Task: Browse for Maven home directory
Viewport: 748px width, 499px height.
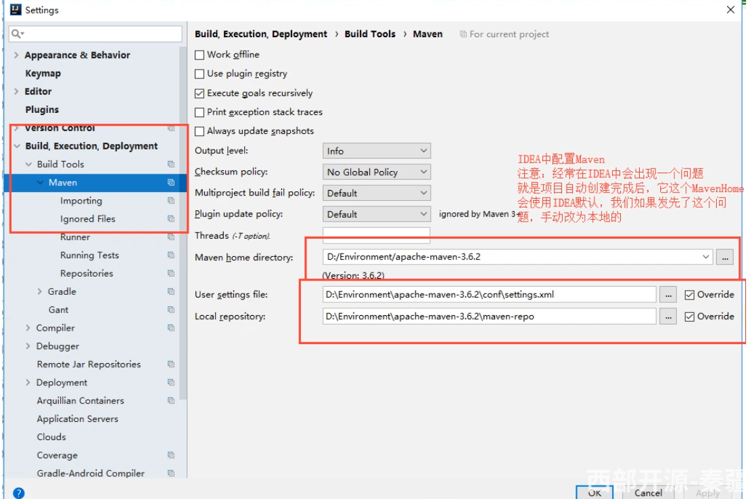Action: tap(724, 257)
